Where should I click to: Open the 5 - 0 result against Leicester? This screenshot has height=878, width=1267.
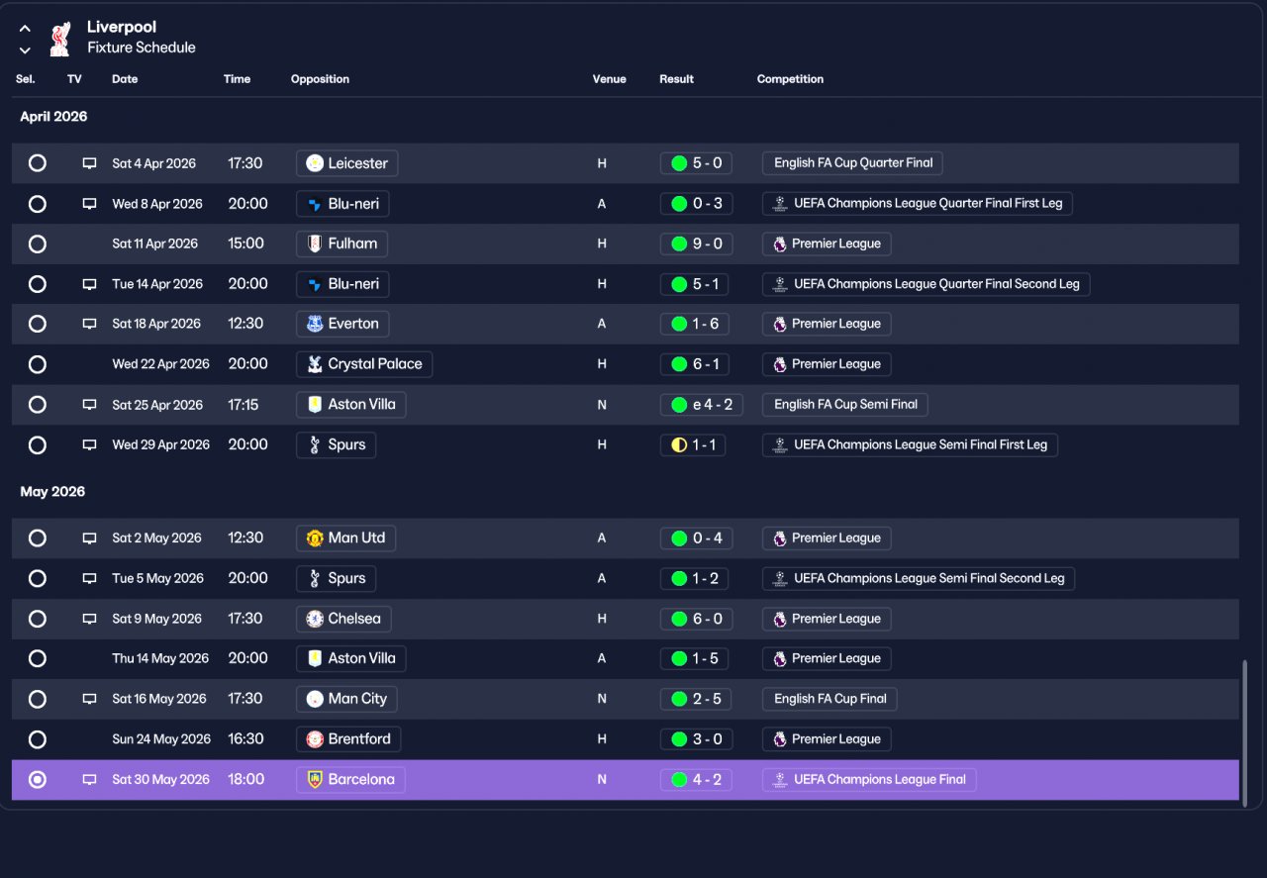pyautogui.click(x=696, y=163)
